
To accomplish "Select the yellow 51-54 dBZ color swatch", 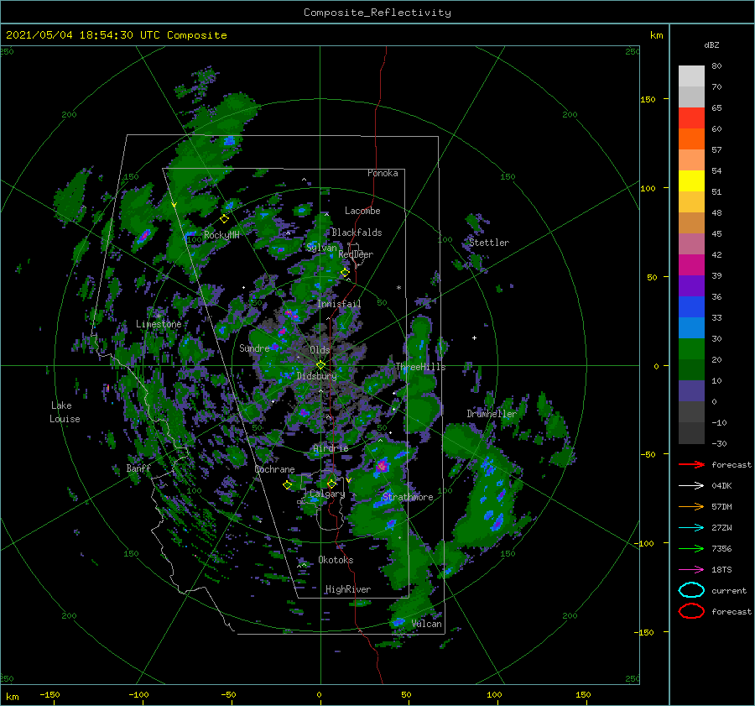I will coord(691,181).
